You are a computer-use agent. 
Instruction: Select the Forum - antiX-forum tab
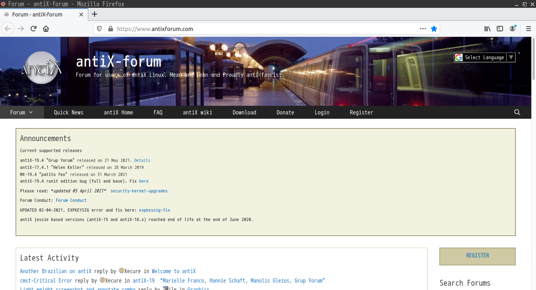pyautogui.click(x=43, y=14)
